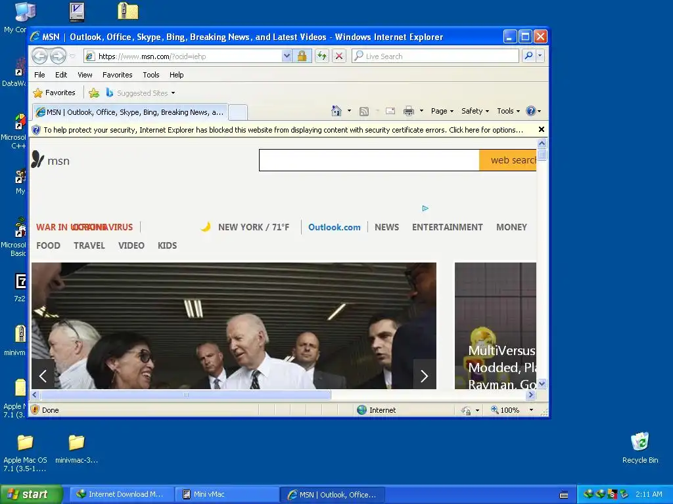The image size is (673, 504).
Task: Open the File menu
Action: [x=39, y=75]
